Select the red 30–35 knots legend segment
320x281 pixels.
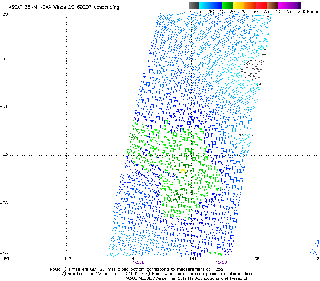(x=261, y=5)
